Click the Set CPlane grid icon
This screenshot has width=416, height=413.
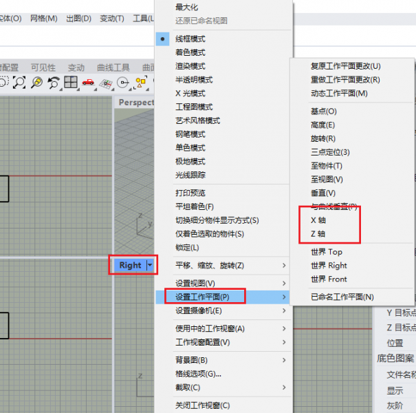click(x=106, y=83)
